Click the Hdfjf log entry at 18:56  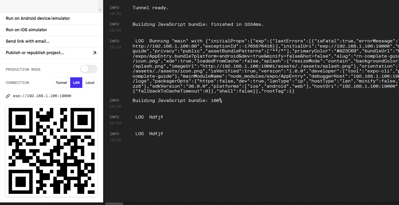[149, 134]
